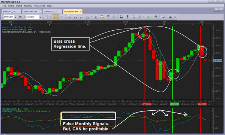Screen dimensions: 225x135
Task: Switch to the USD/CHF, D1 tab
Action: (30, 12)
